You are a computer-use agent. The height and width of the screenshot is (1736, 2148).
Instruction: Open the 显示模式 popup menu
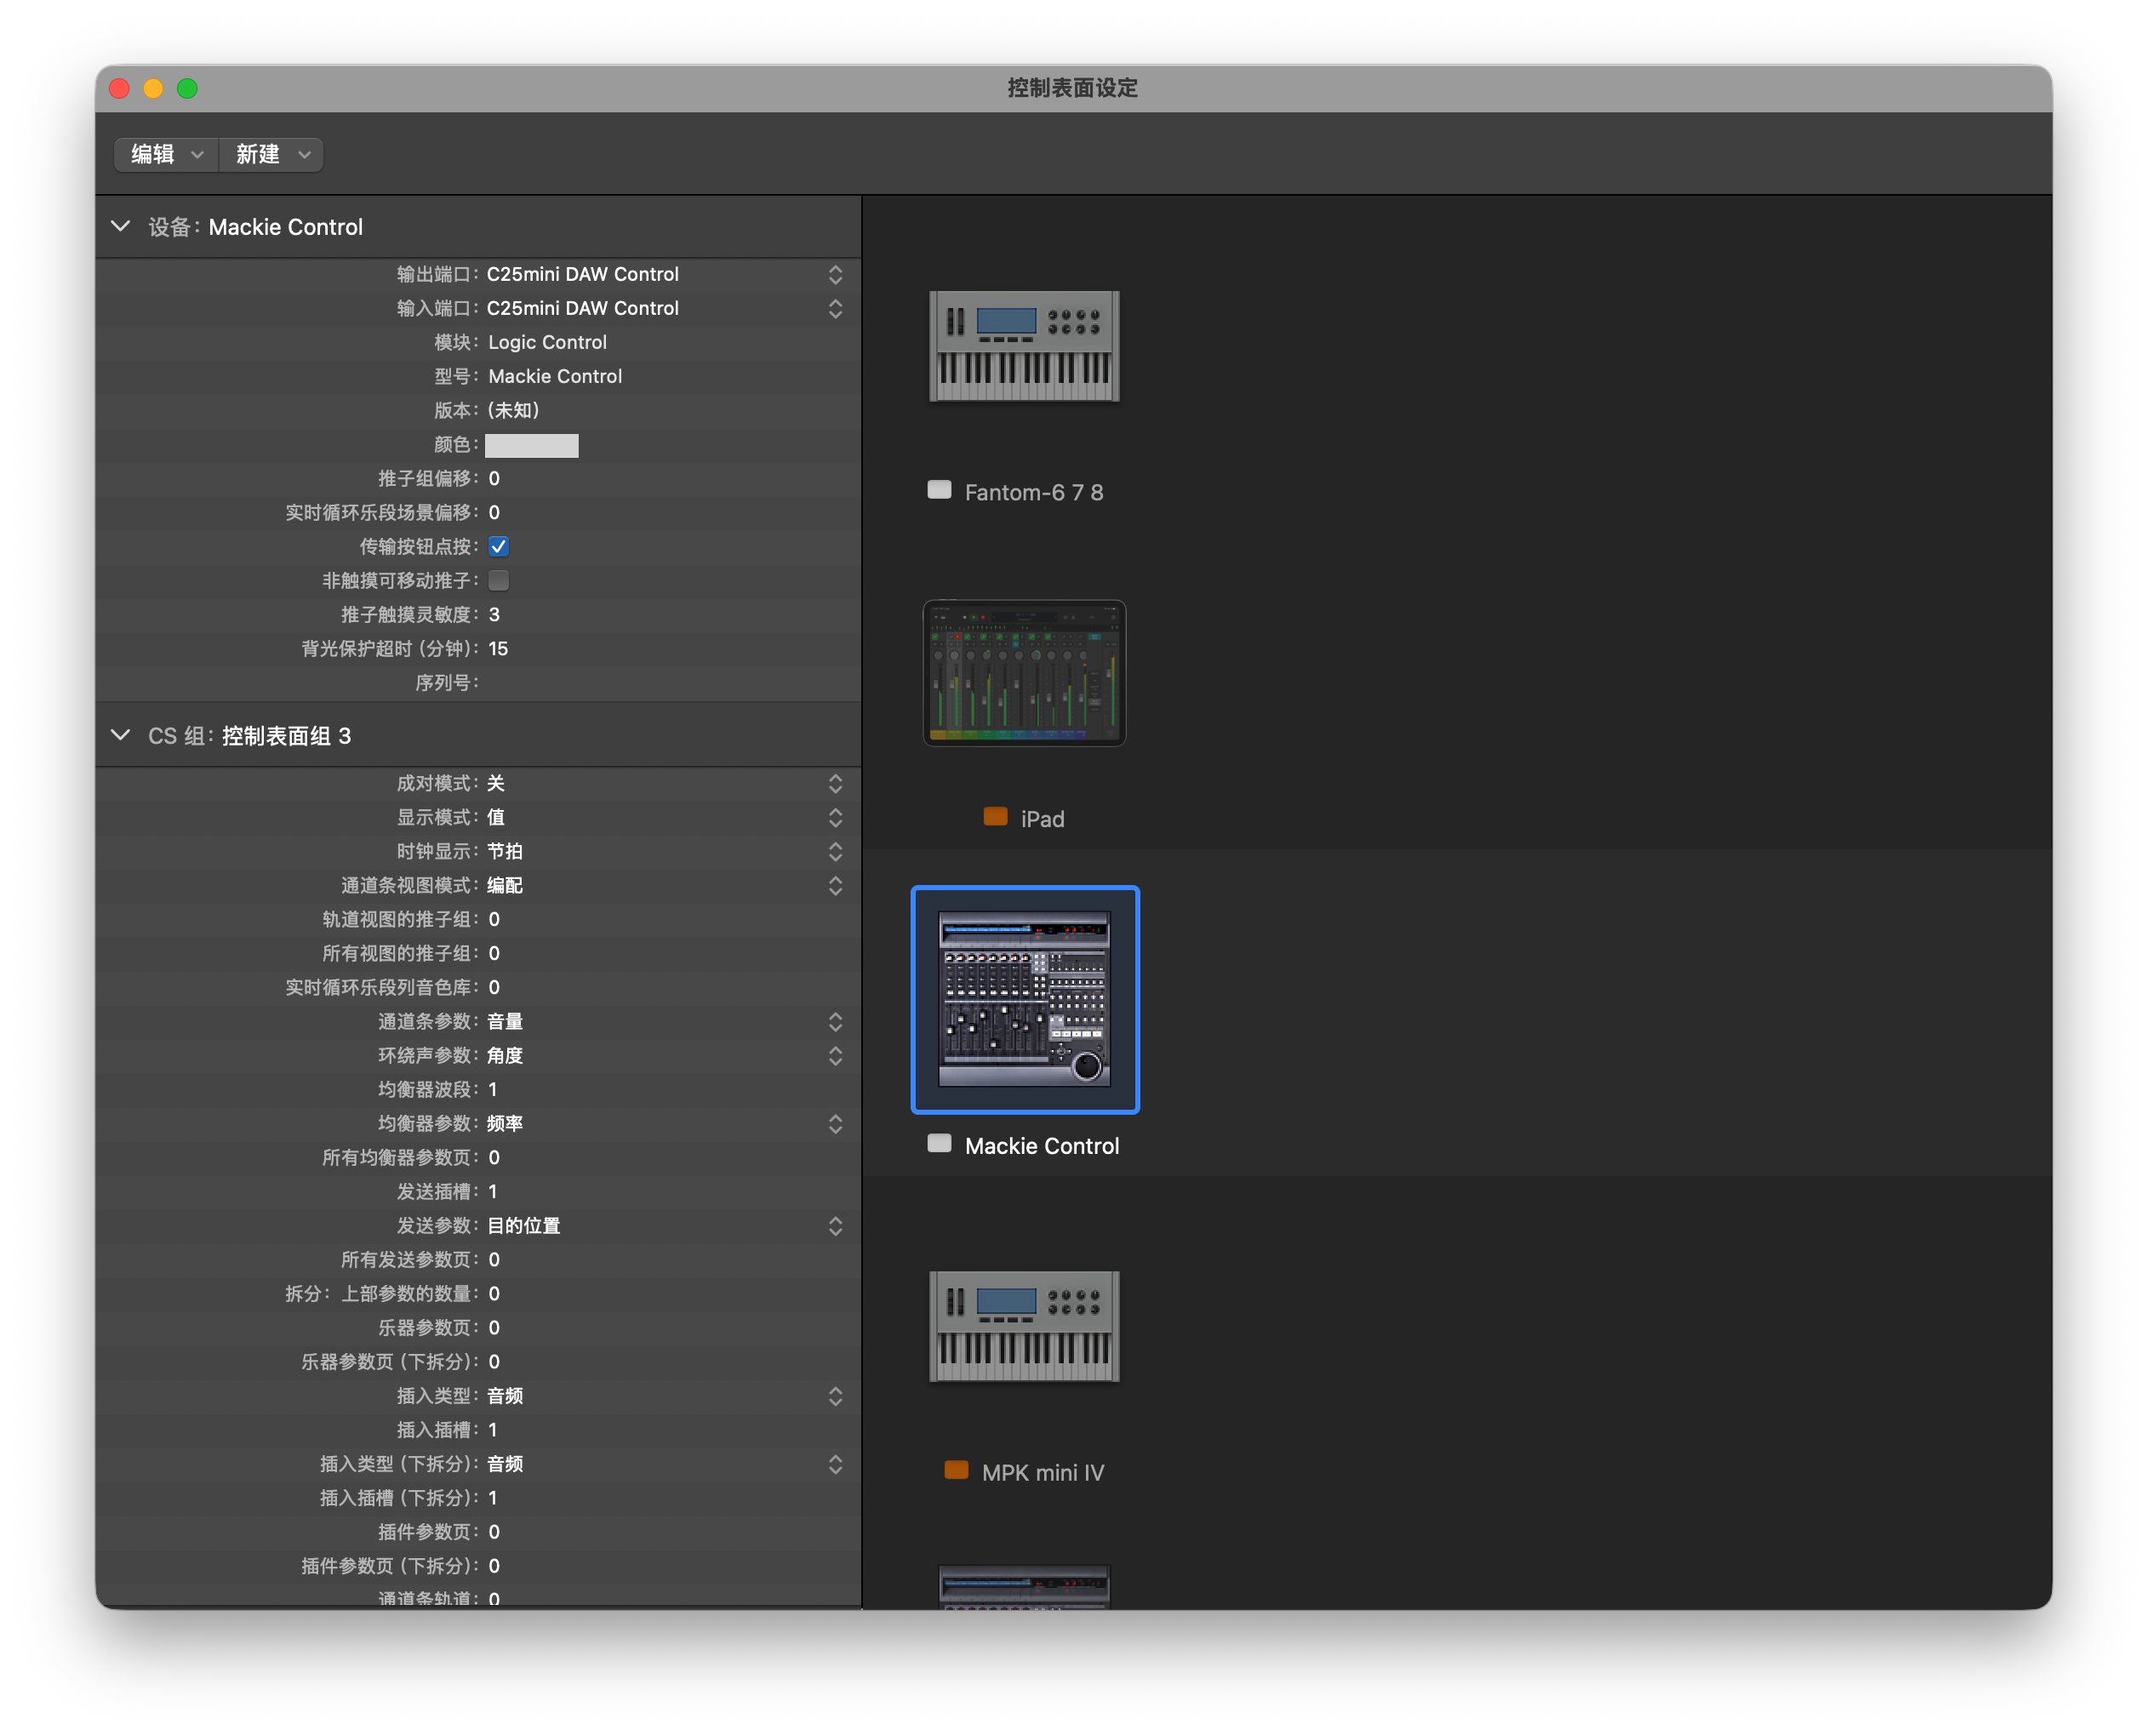666,817
